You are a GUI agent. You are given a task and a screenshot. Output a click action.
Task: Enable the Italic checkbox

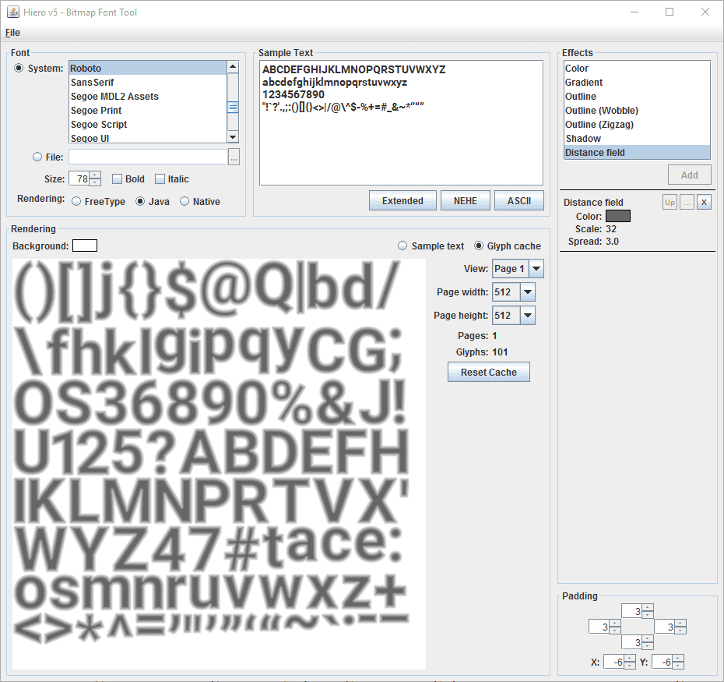pos(160,179)
